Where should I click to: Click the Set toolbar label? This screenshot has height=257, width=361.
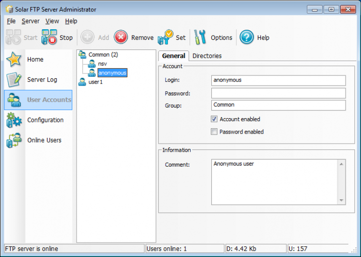180,37
